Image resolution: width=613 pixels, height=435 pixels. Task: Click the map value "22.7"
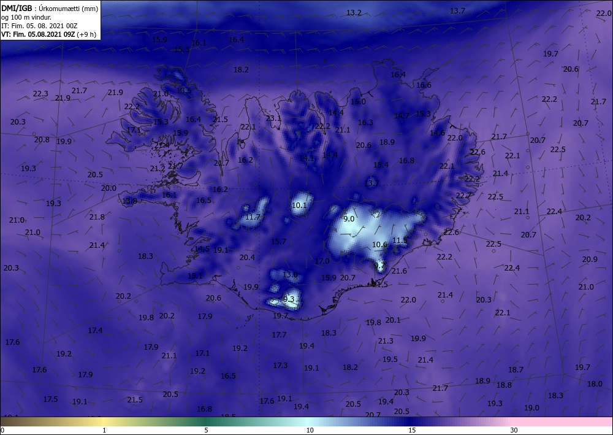point(463,195)
